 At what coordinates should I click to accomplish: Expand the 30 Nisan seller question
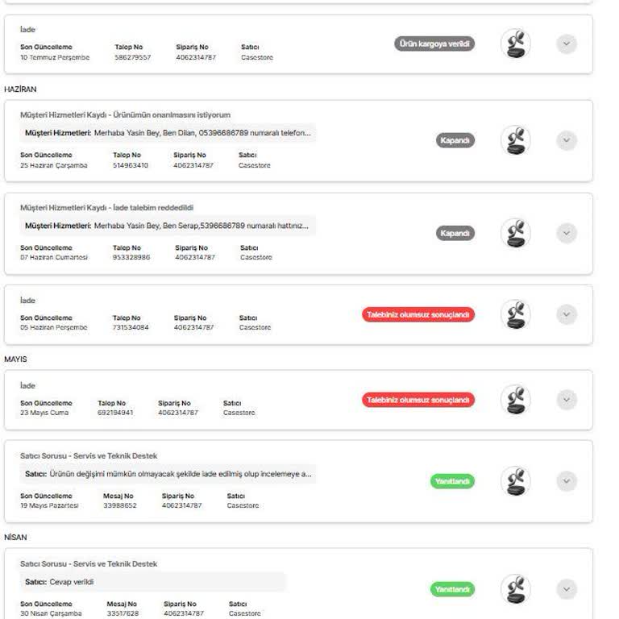click(567, 589)
